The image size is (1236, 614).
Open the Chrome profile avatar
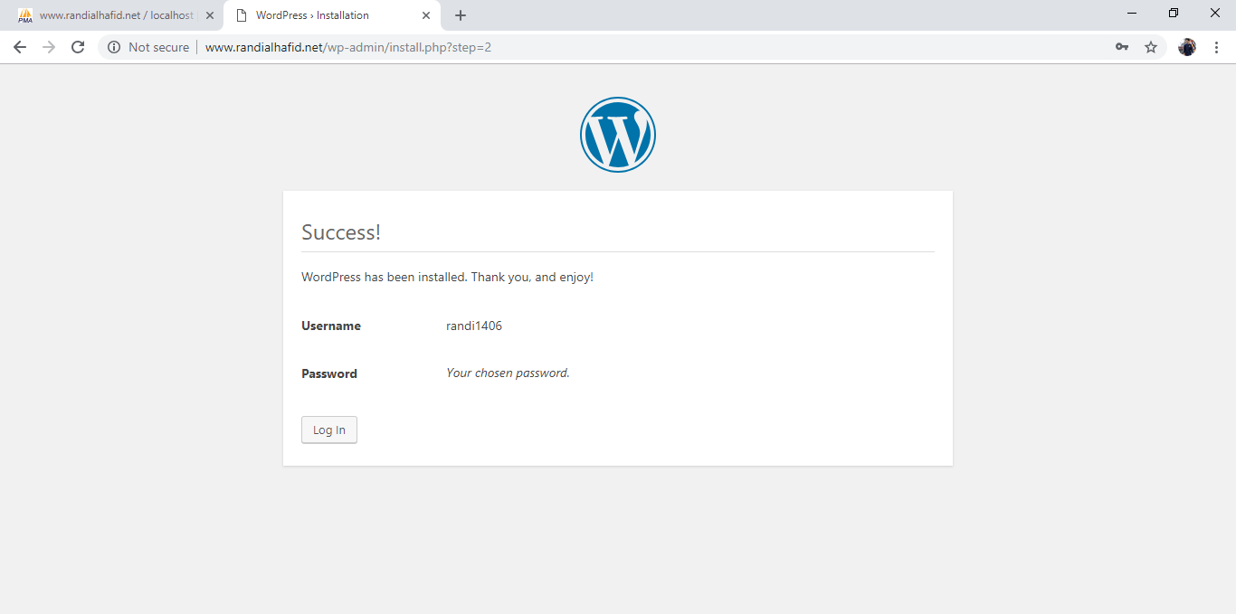[1187, 47]
